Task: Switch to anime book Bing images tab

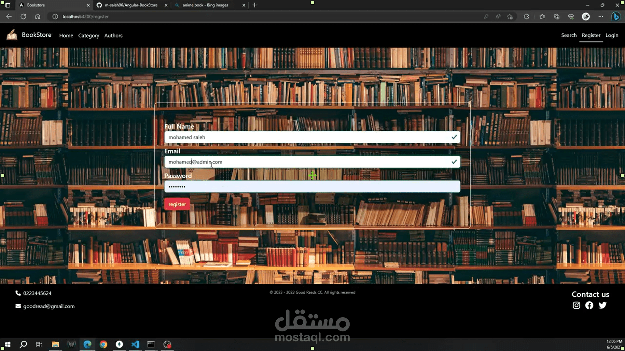Action: pyautogui.click(x=205, y=5)
